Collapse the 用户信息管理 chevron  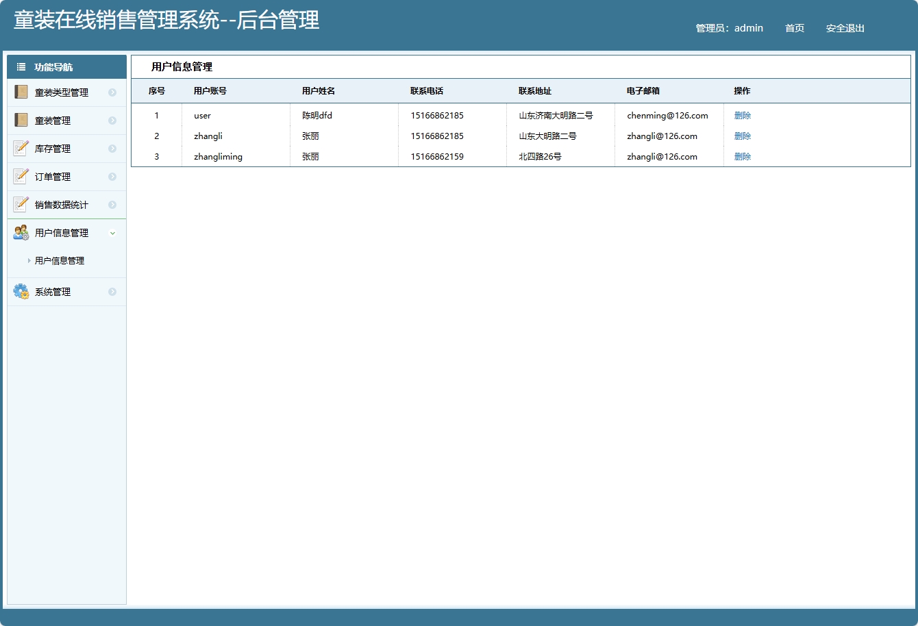(112, 233)
